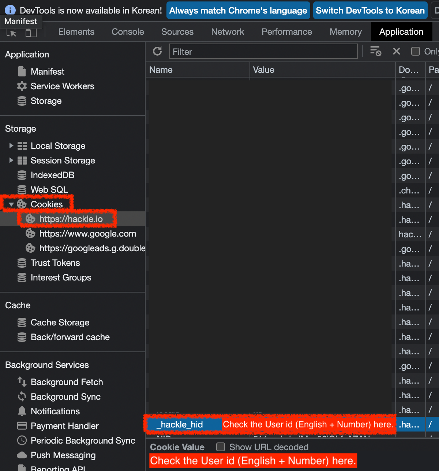Switch to the Network tab
The image size is (439, 471).
pyautogui.click(x=228, y=32)
